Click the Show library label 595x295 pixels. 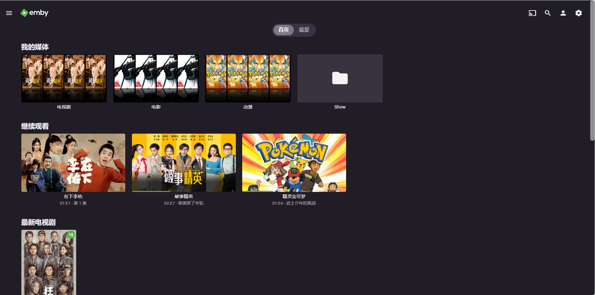[x=340, y=107]
